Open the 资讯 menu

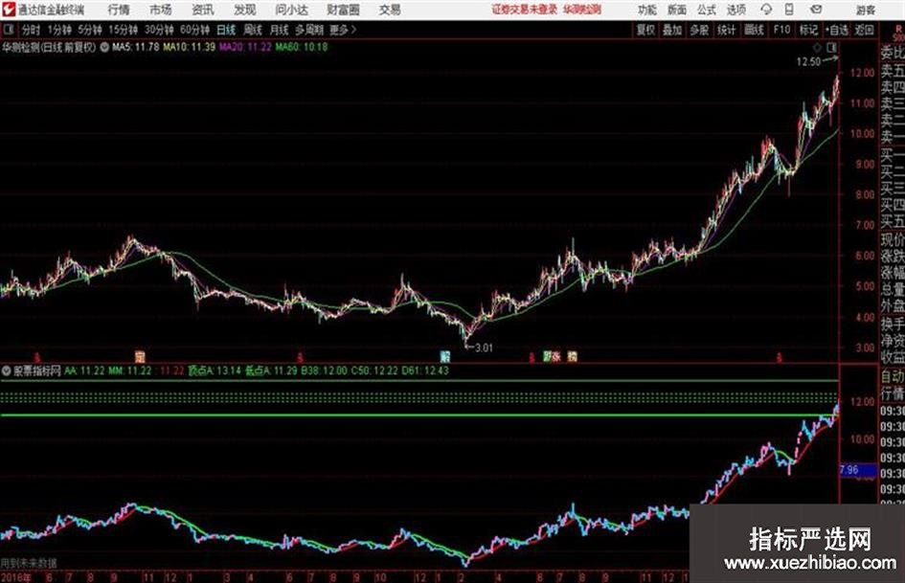click(x=203, y=10)
